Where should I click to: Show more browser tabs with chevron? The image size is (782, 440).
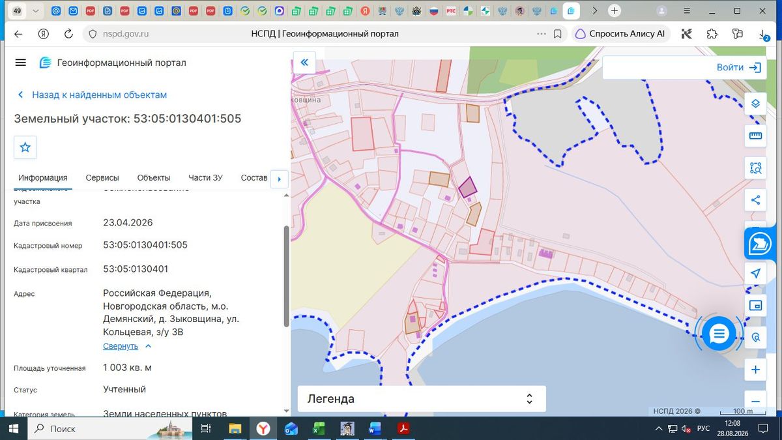594,11
